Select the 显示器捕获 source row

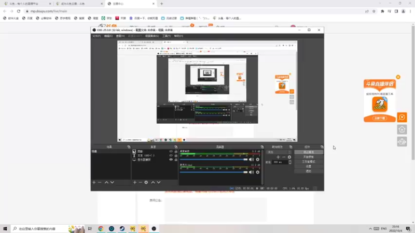(x=155, y=159)
